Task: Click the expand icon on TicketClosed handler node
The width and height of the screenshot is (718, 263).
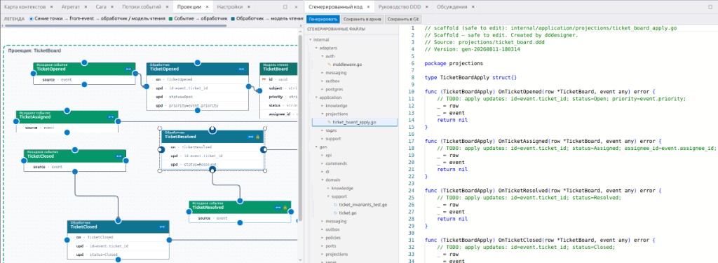Action: (x=162, y=227)
